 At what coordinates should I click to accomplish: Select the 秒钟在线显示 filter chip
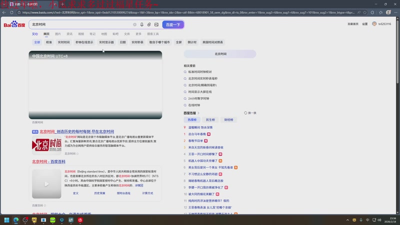coord(84,42)
